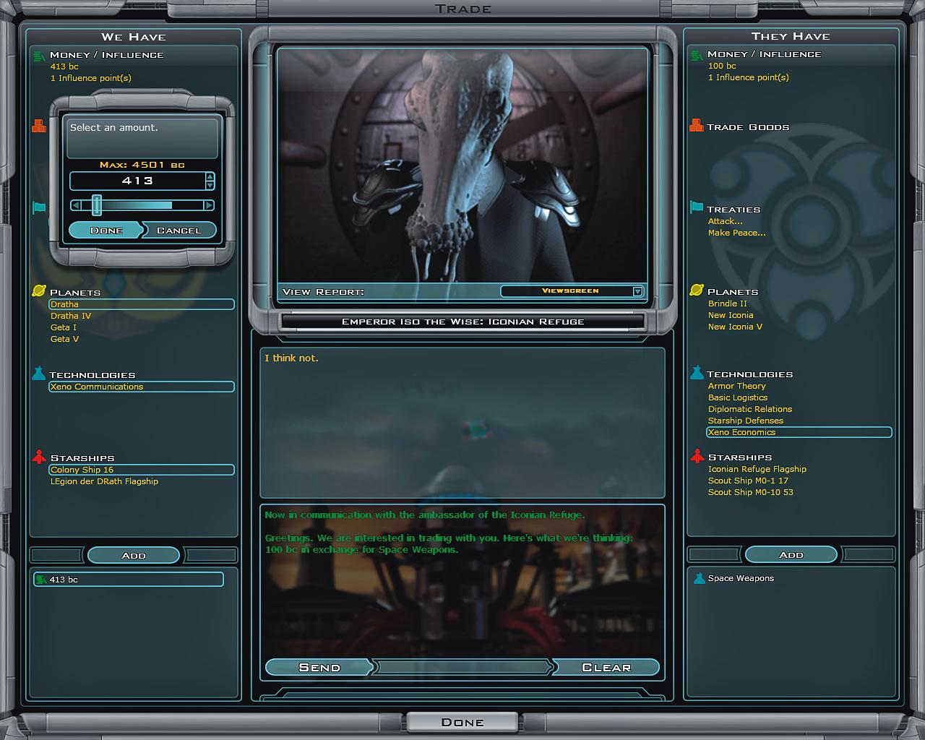
Task: Select planet Geta I
Action: (64, 327)
